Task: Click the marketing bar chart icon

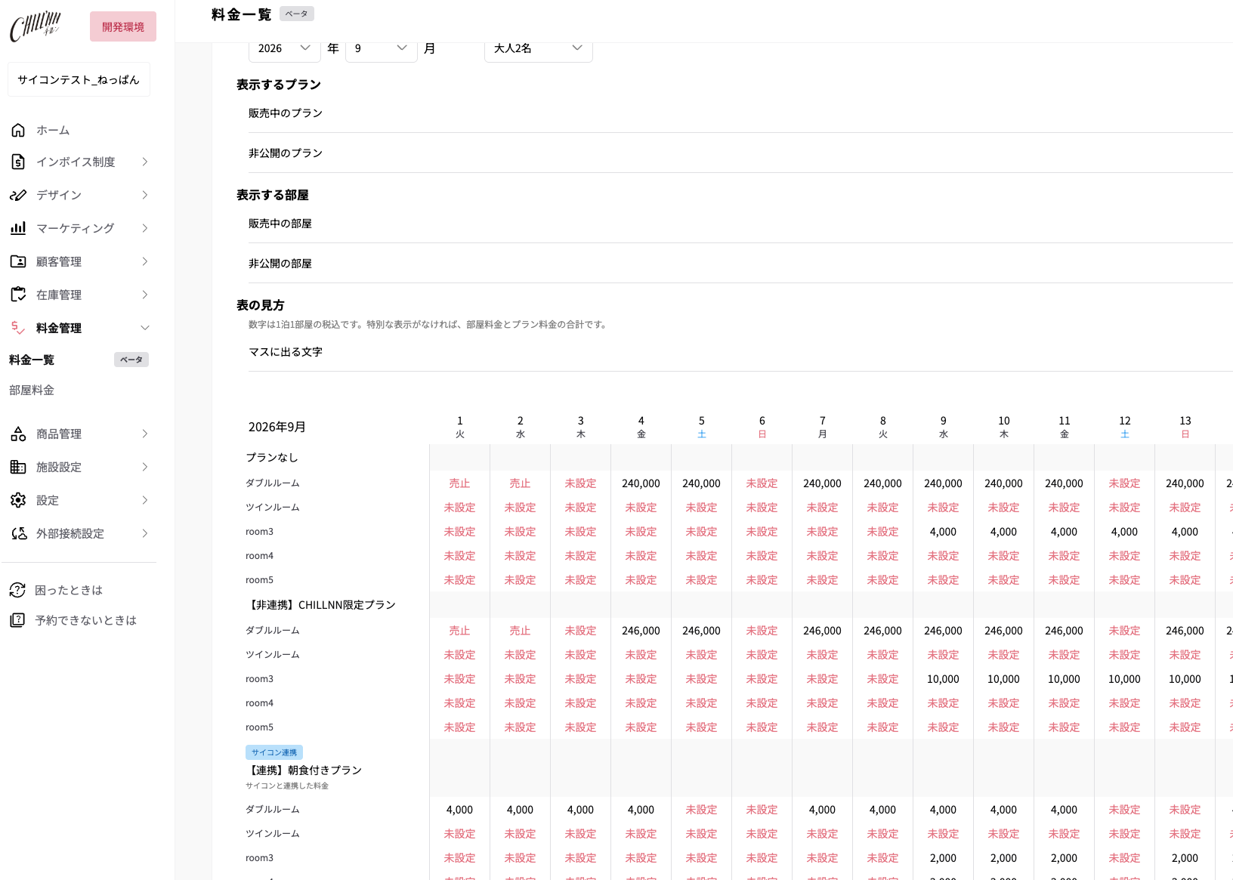Action: (x=18, y=228)
